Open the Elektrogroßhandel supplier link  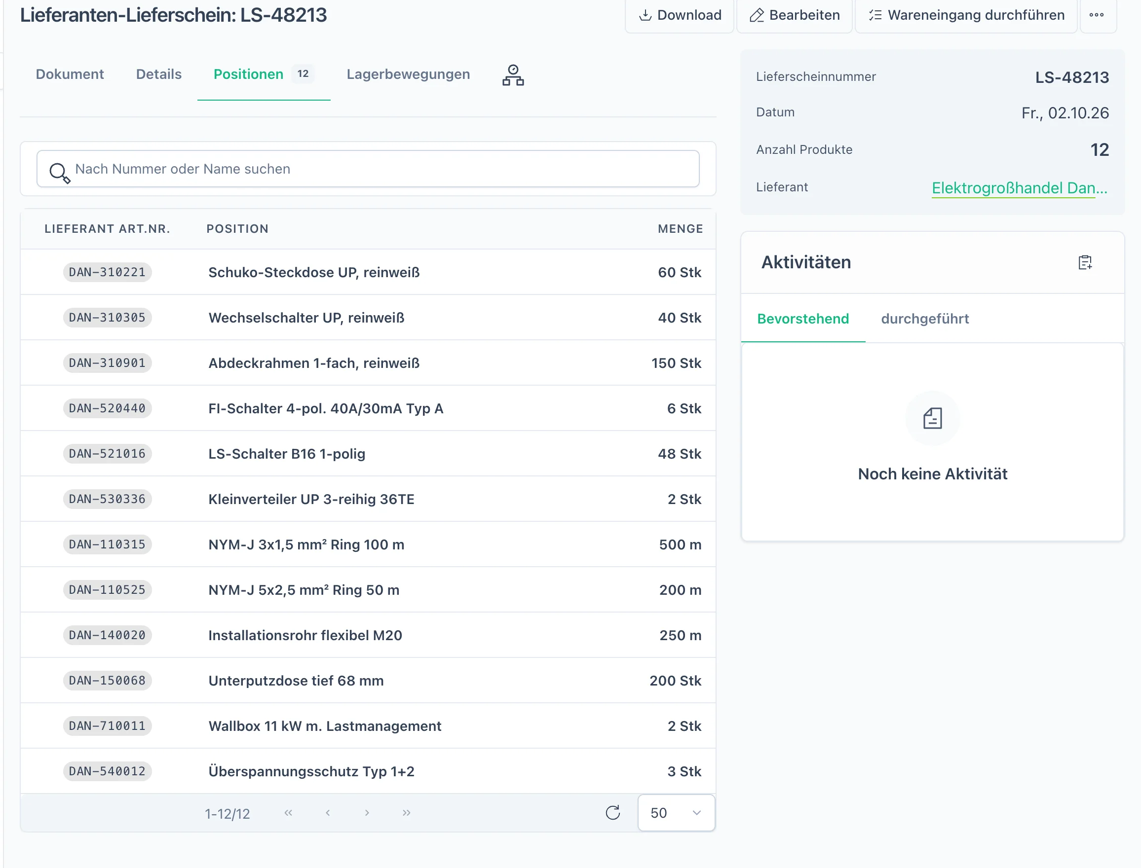(1019, 187)
